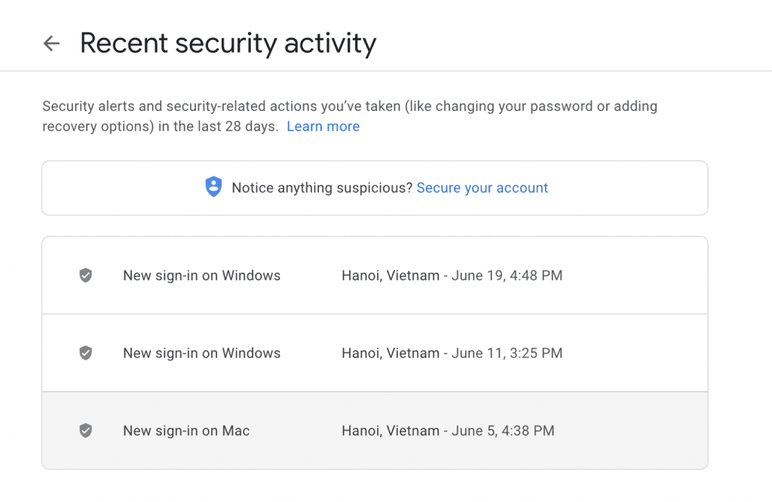Select "New sign-in on Windows" label for June 19

pos(202,275)
